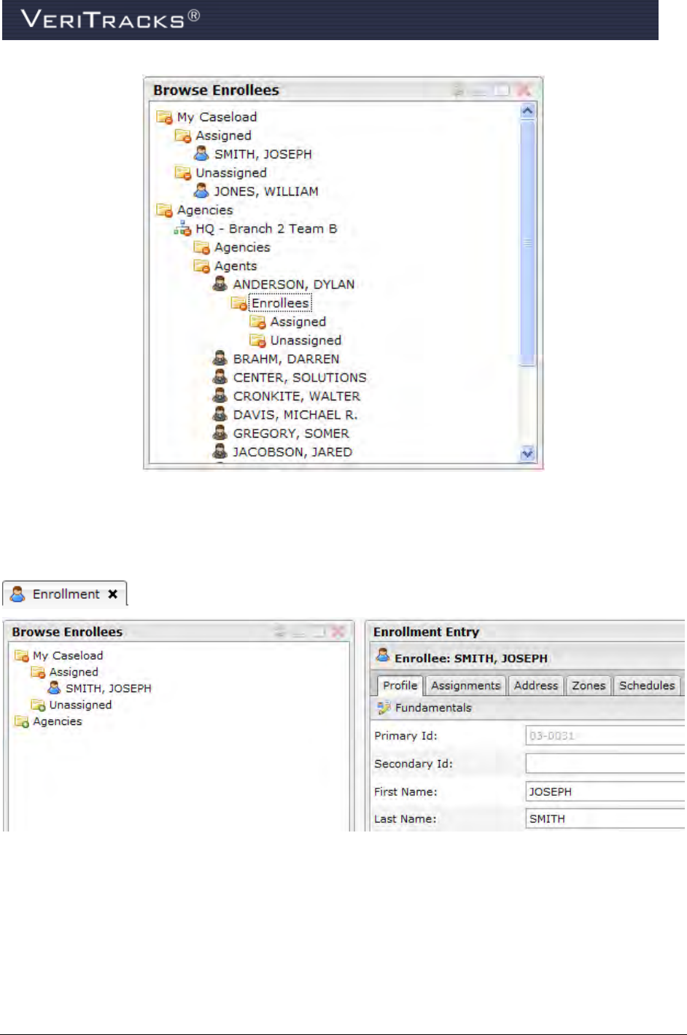Viewport: 687px width, 1035px height.
Task: Click Assigned folder icon under ANDERSON's Enrollees
Action: pyautogui.click(x=257, y=322)
